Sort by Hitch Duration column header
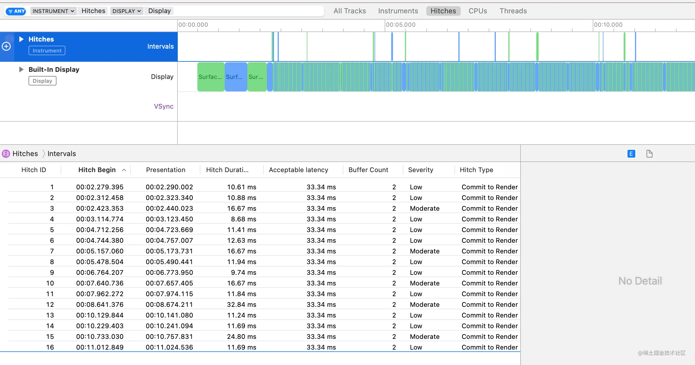 point(227,170)
